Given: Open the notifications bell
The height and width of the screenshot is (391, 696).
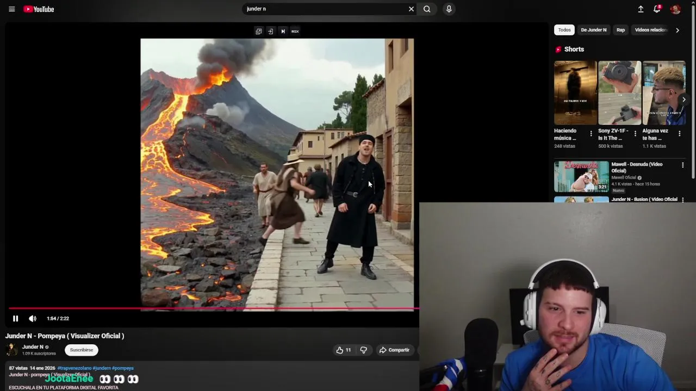Looking at the screenshot, I should pyautogui.click(x=657, y=9).
